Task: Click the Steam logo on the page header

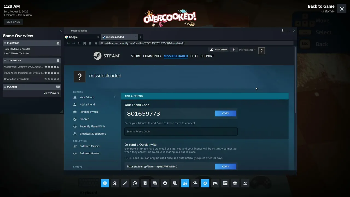Action: point(107,56)
